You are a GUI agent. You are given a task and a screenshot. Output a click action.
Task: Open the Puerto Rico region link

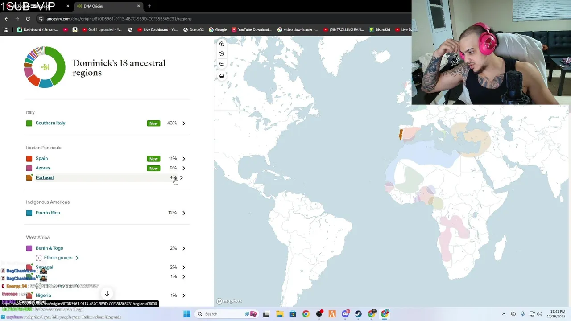(48, 213)
